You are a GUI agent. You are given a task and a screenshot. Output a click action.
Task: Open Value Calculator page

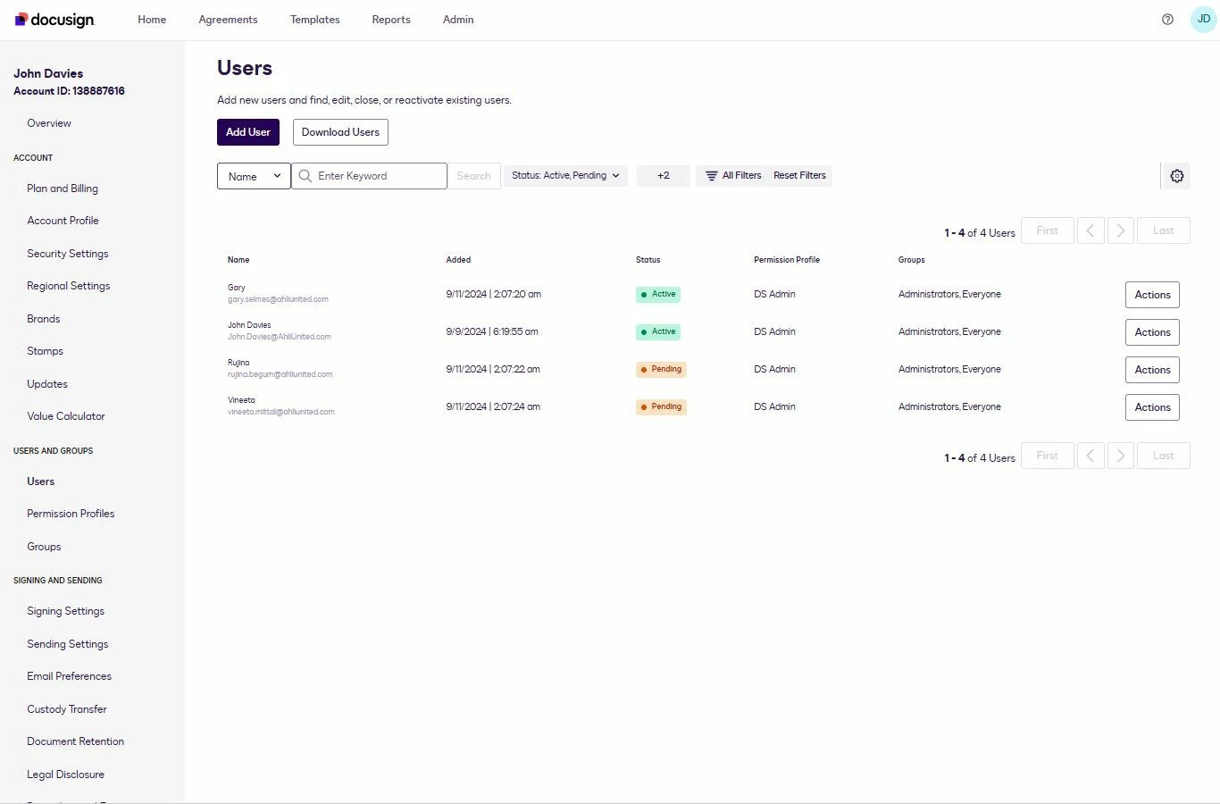[66, 416]
